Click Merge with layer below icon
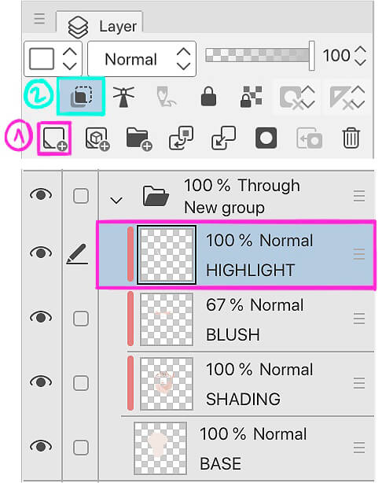Viewport: 382px width, 483px height. click(x=224, y=138)
